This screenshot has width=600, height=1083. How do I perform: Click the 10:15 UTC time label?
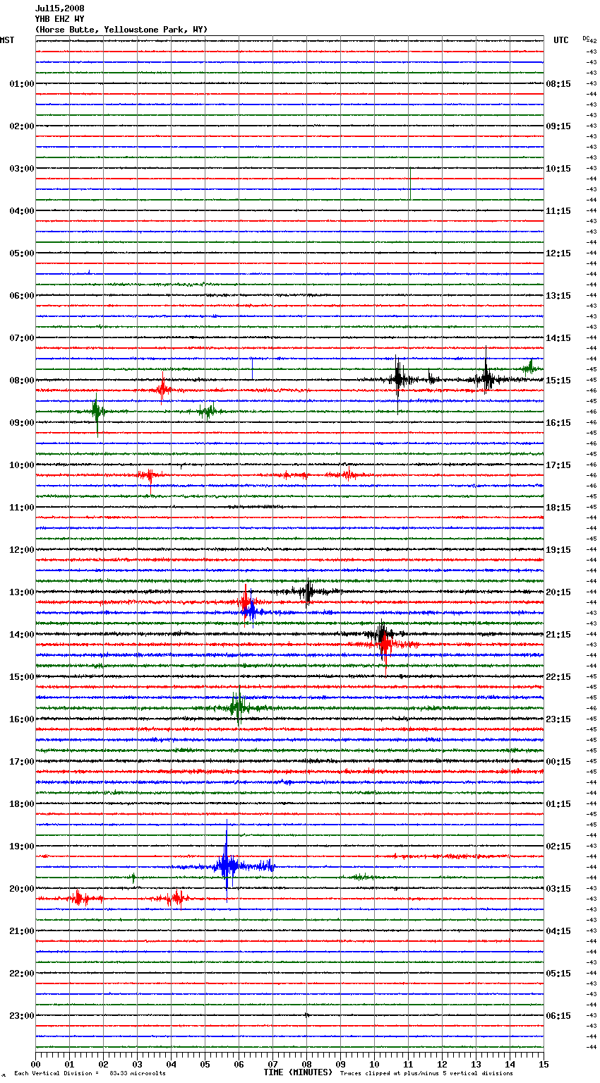558,169
